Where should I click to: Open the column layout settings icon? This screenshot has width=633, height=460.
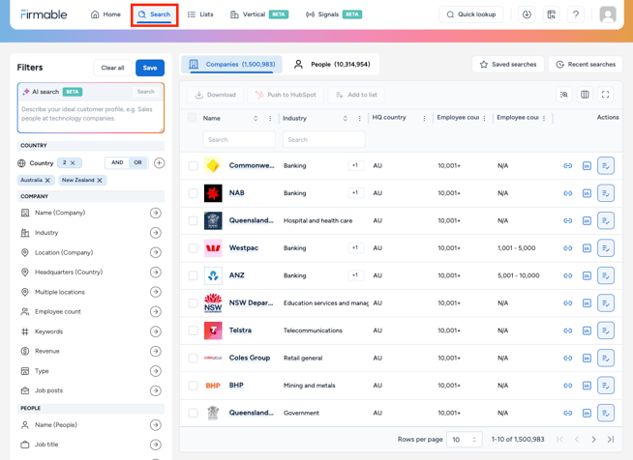coord(585,95)
